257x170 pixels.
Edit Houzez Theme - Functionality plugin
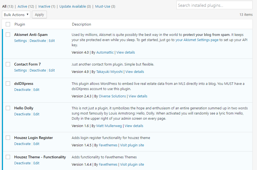pos(36,163)
